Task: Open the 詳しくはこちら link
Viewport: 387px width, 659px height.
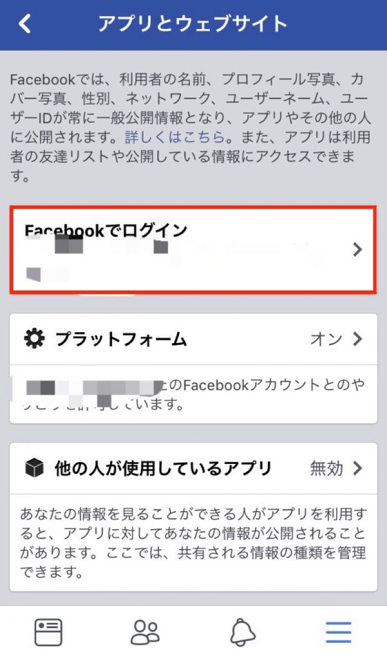Action: (x=175, y=138)
